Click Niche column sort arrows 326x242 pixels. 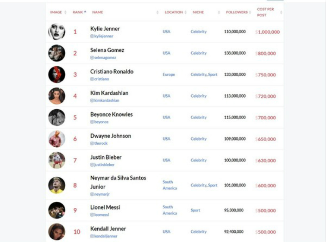[x=219, y=12]
